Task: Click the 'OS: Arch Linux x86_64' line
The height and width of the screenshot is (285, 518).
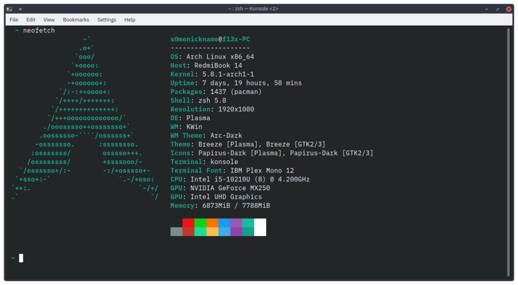Action: (212, 57)
